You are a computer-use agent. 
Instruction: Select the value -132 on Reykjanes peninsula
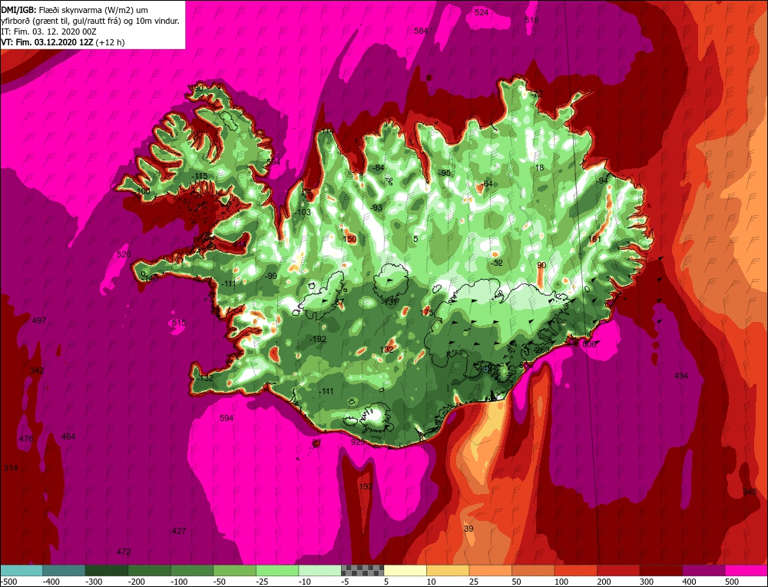tap(204, 378)
